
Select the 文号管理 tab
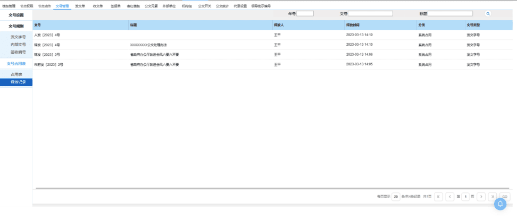[62, 6]
